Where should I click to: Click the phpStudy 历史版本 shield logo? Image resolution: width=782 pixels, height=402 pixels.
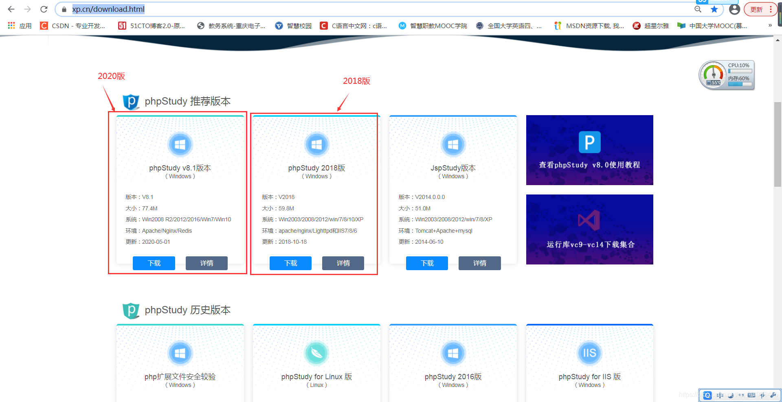click(x=131, y=310)
